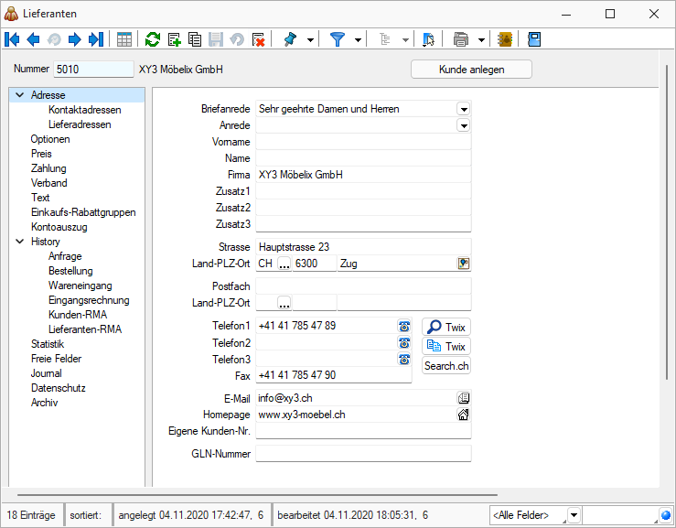Open Alle Felder dropdown in status bar
Image resolution: width=676 pixels, height=528 pixels.
[574, 515]
